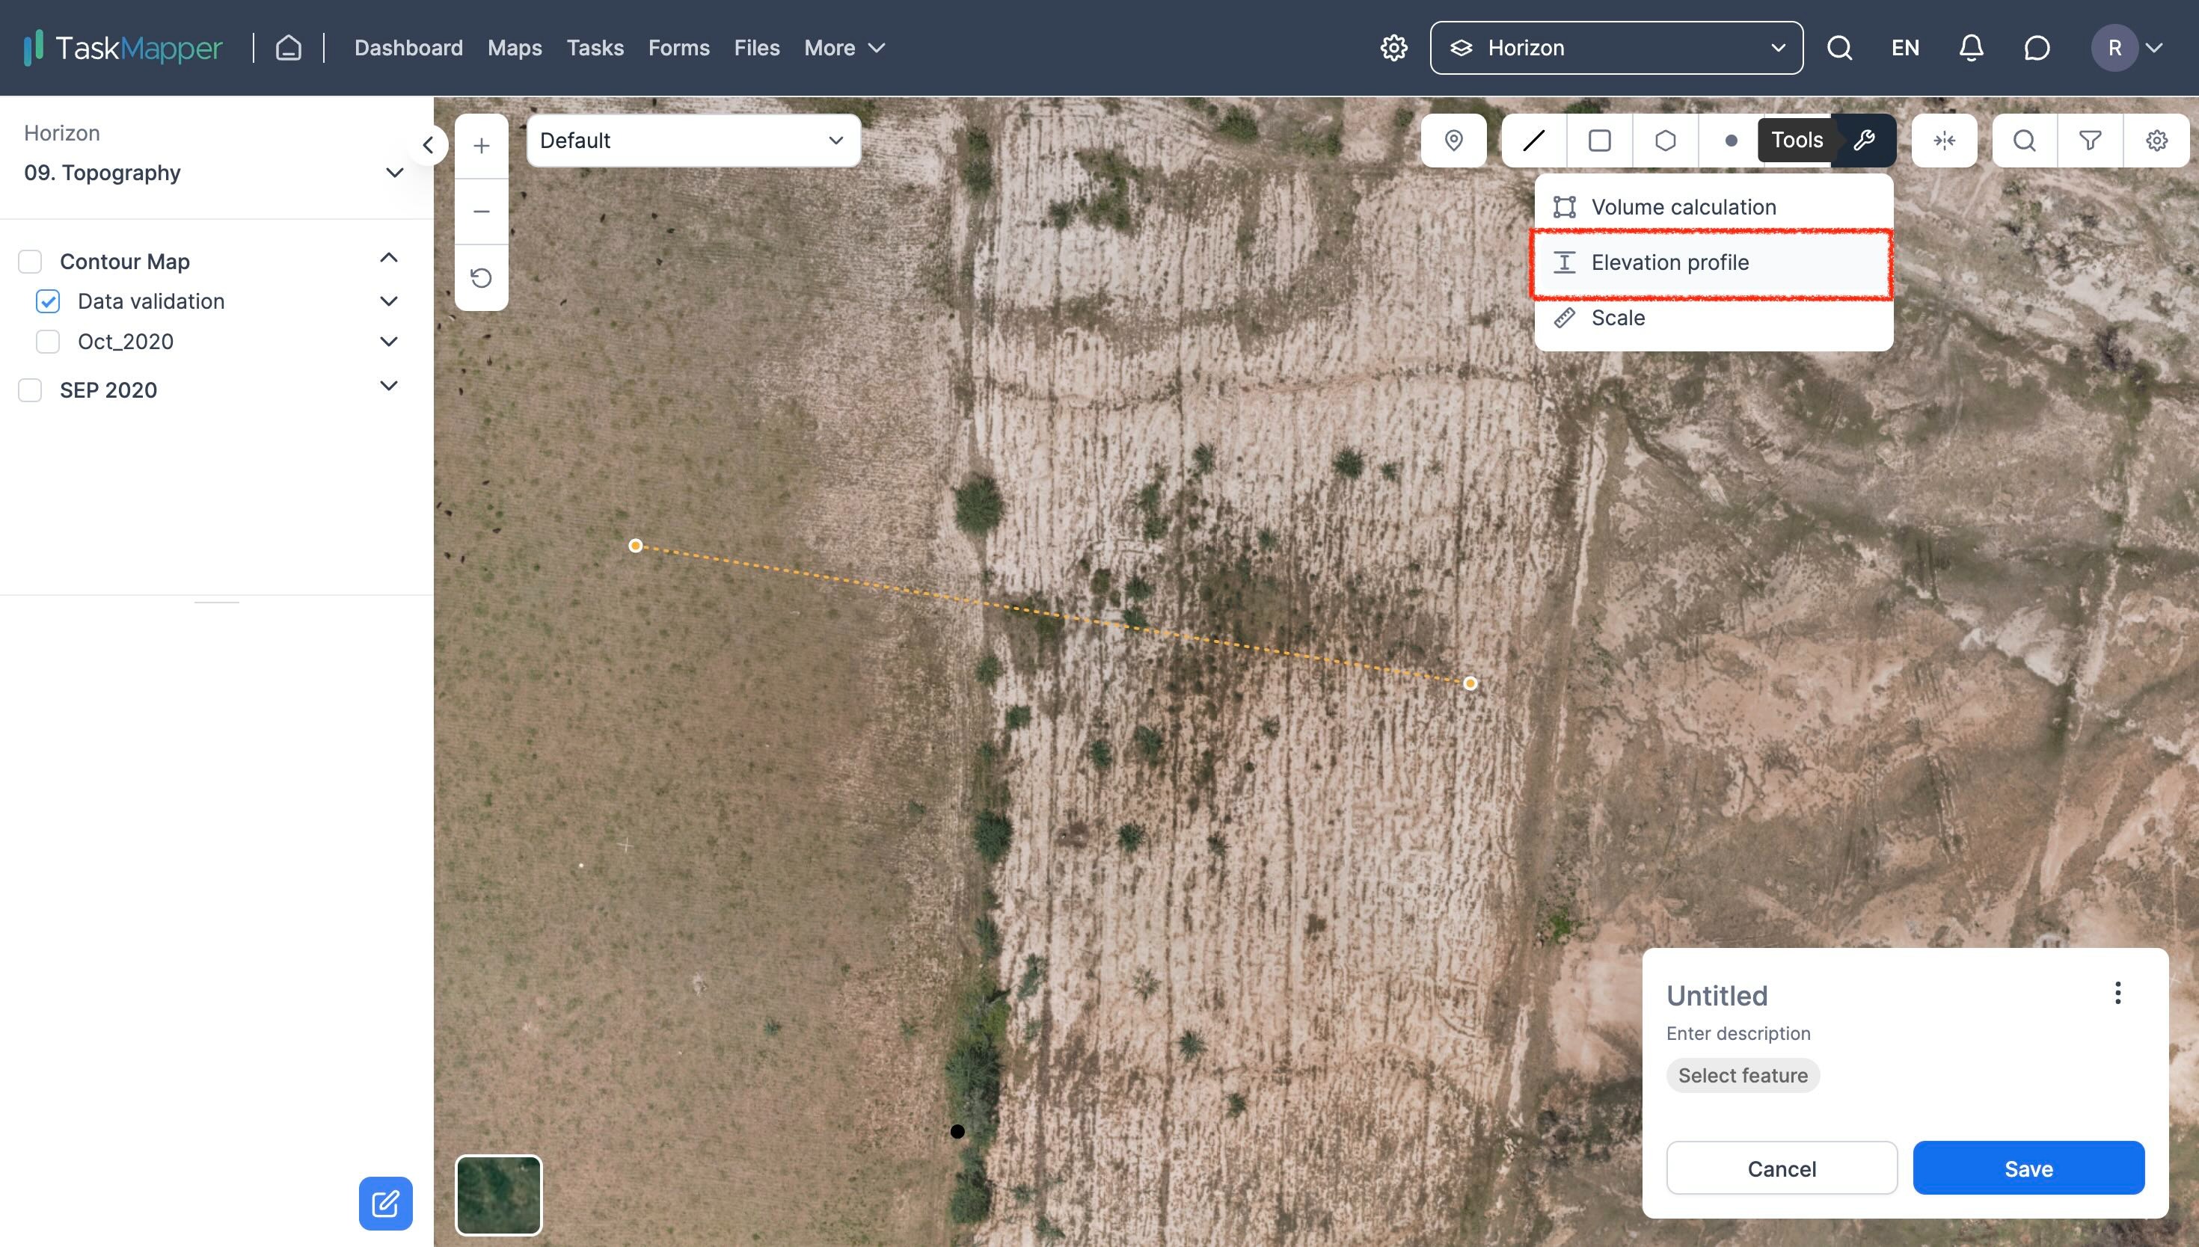
Task: Select the polygon hexagon drawing tool
Action: point(1665,141)
